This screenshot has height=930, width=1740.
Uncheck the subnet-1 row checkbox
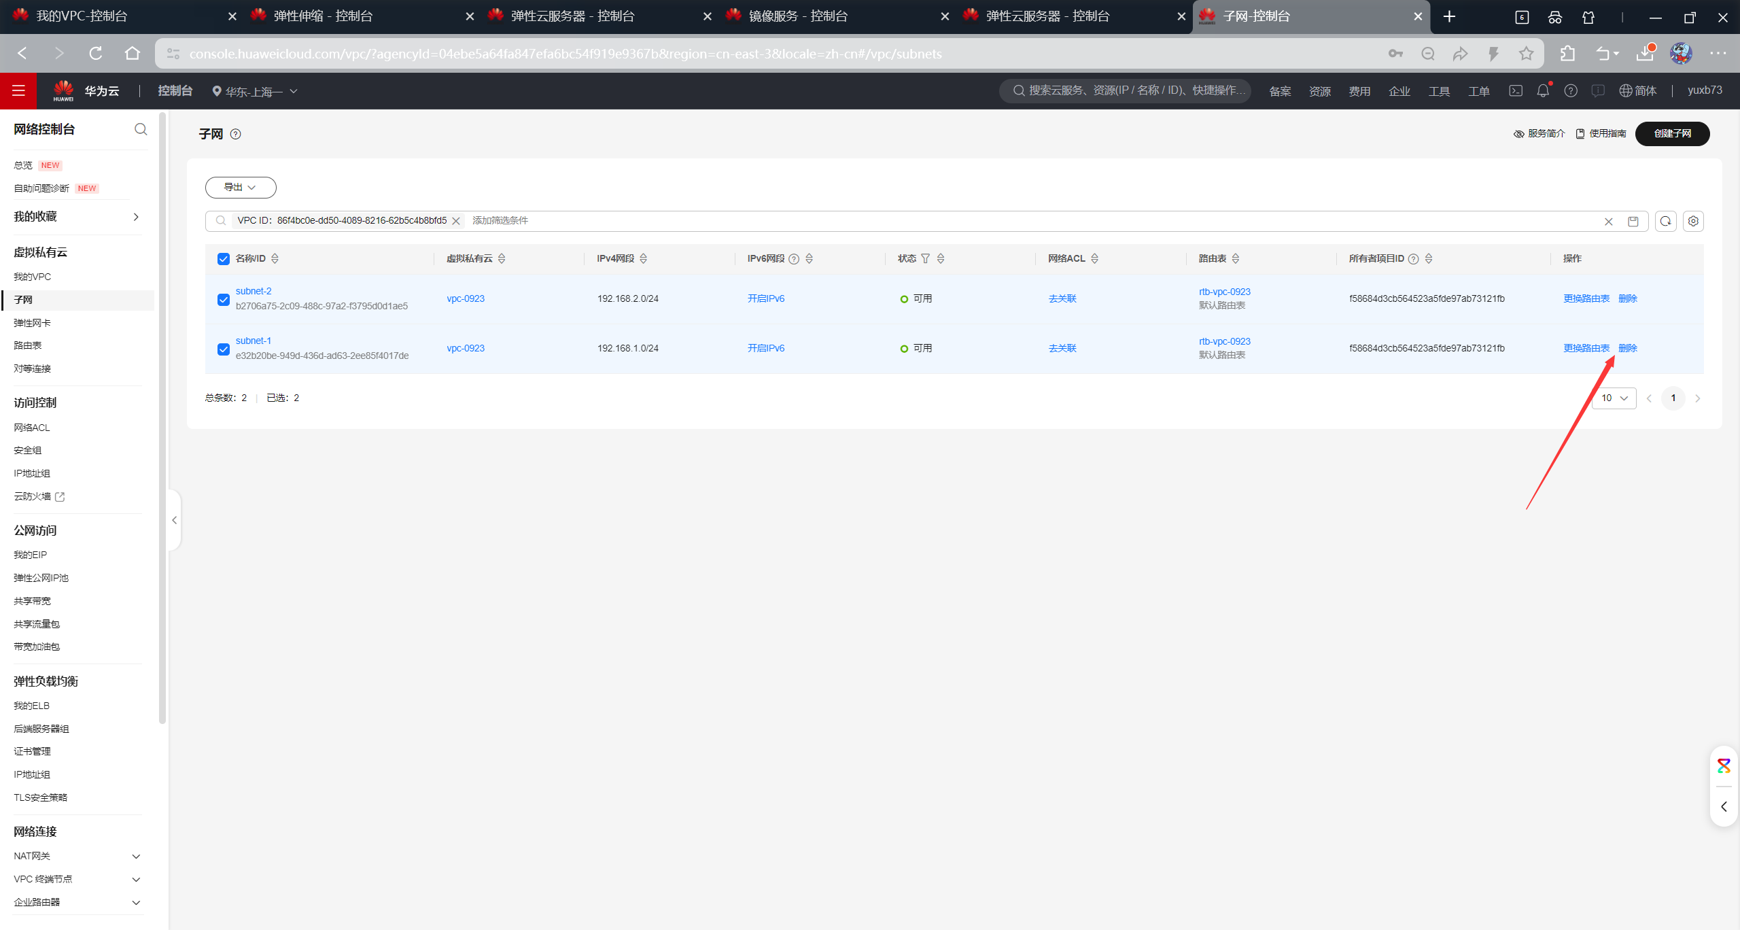click(x=224, y=349)
